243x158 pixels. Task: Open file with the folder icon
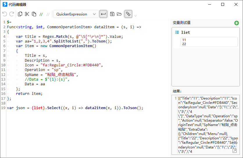tap(119, 14)
